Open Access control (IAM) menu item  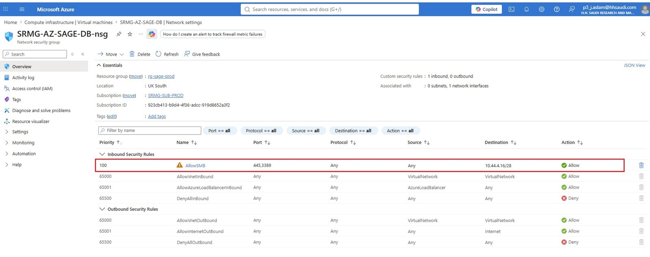(x=32, y=89)
